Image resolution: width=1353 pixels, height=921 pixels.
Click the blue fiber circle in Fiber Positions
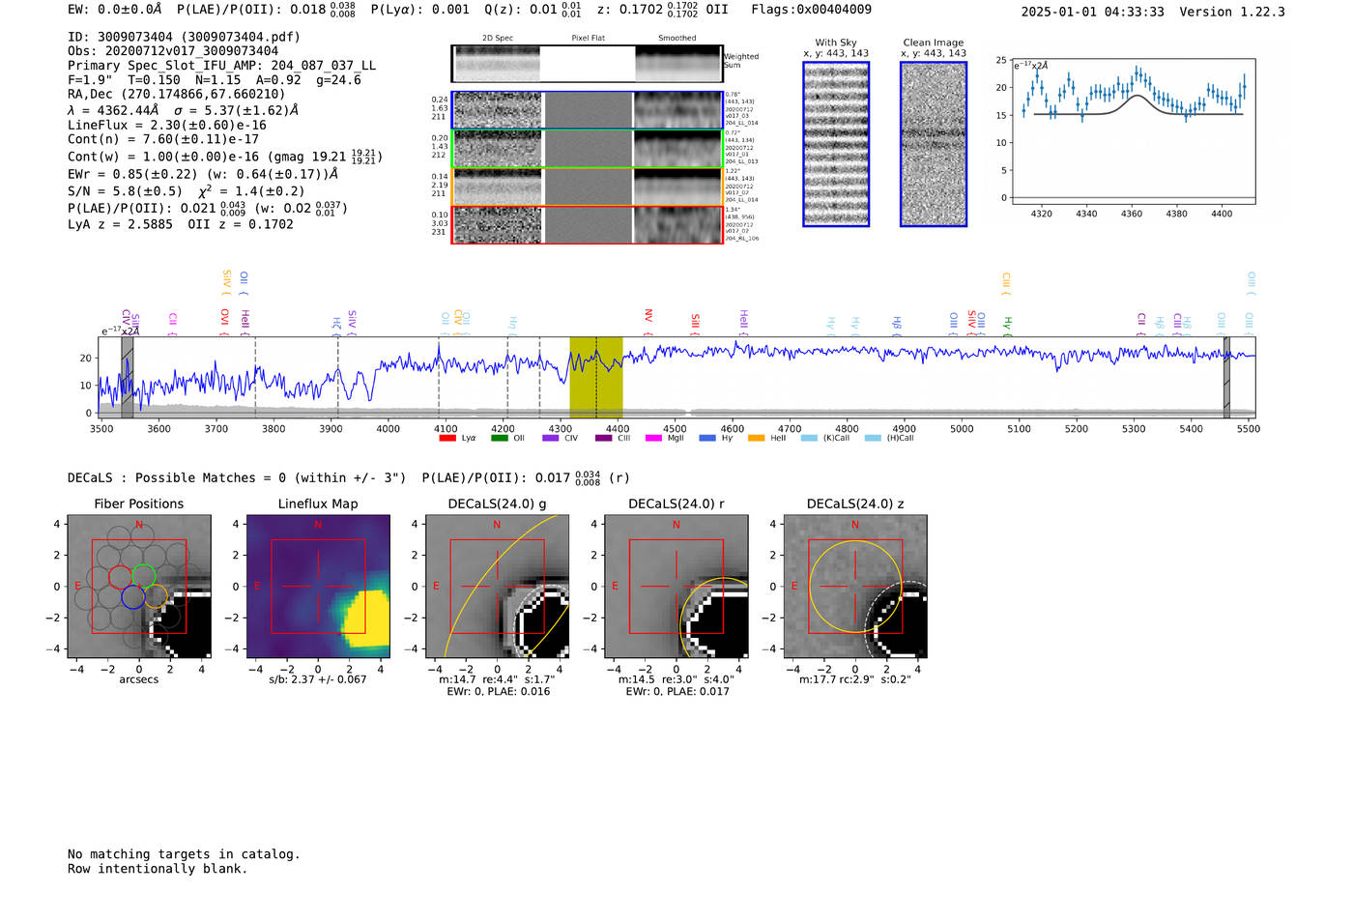(132, 597)
